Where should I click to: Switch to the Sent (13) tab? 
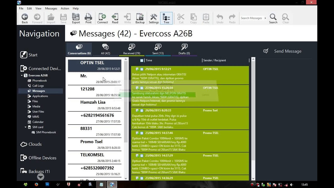coord(158,49)
